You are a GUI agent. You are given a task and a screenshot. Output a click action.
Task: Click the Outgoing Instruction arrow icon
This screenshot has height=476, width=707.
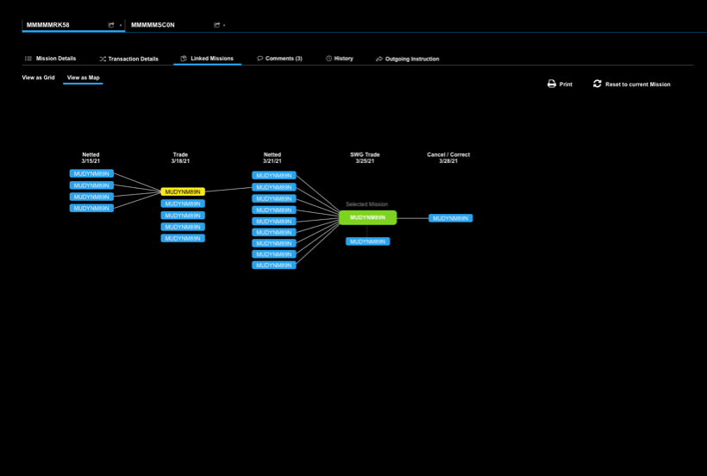tap(379, 59)
